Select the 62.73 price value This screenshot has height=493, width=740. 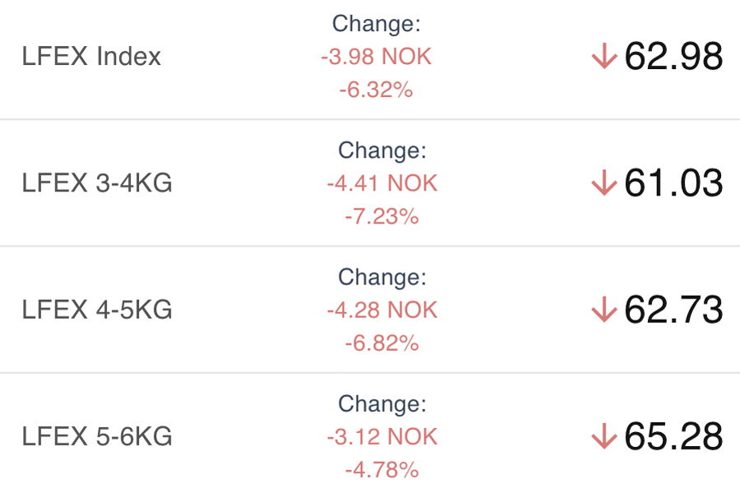point(673,310)
